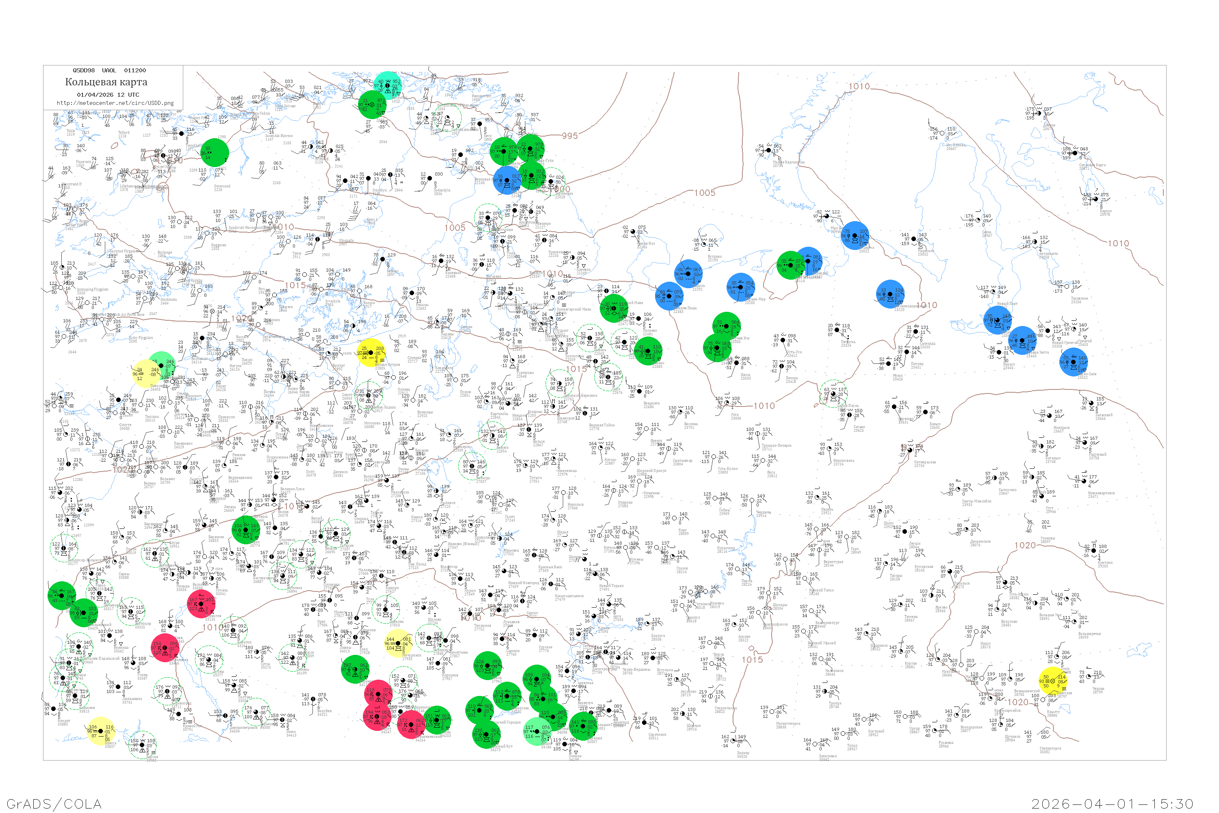The image size is (1219, 813).
Task: Open the meteocenter.net USDD.png URL
Action: point(115,103)
